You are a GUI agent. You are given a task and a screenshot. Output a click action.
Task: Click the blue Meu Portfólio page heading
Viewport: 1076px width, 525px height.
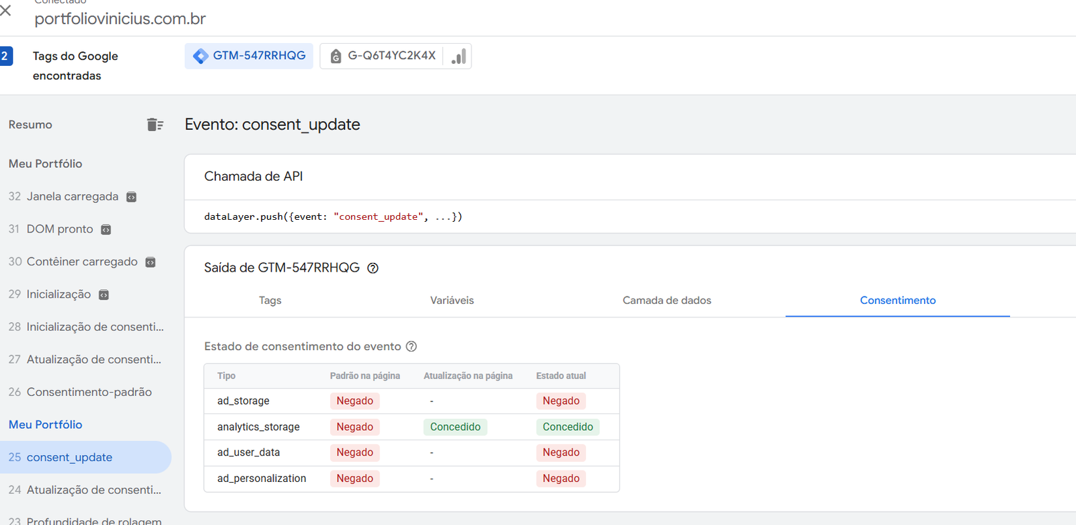45,425
